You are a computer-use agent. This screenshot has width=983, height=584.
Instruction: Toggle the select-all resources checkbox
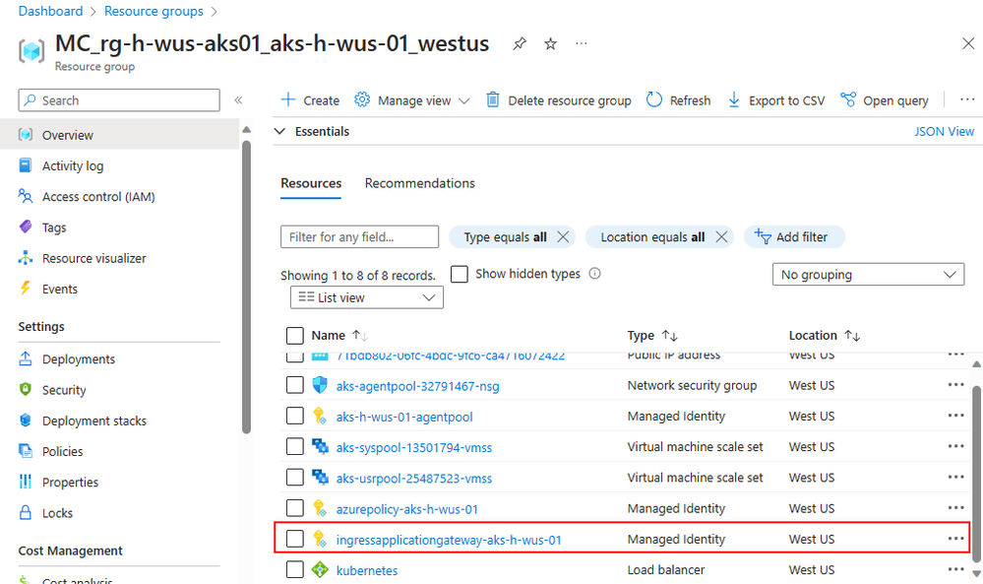(294, 336)
